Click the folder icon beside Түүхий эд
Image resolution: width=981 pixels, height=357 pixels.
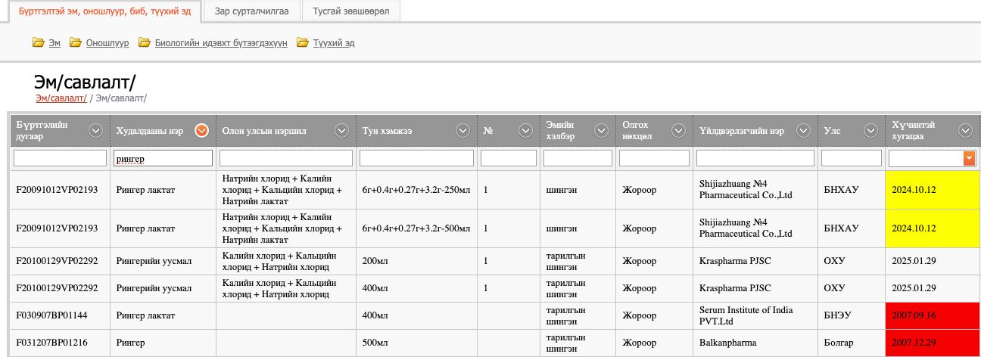pyautogui.click(x=303, y=43)
